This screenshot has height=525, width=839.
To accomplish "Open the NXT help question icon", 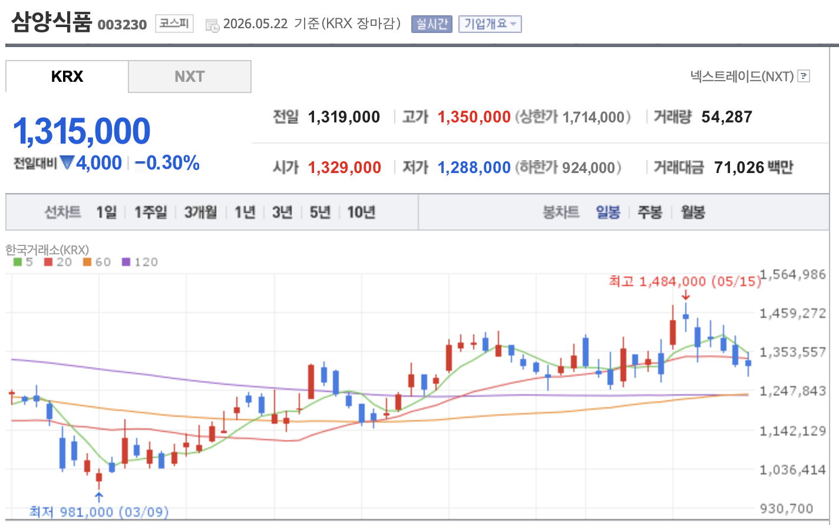I will [804, 77].
